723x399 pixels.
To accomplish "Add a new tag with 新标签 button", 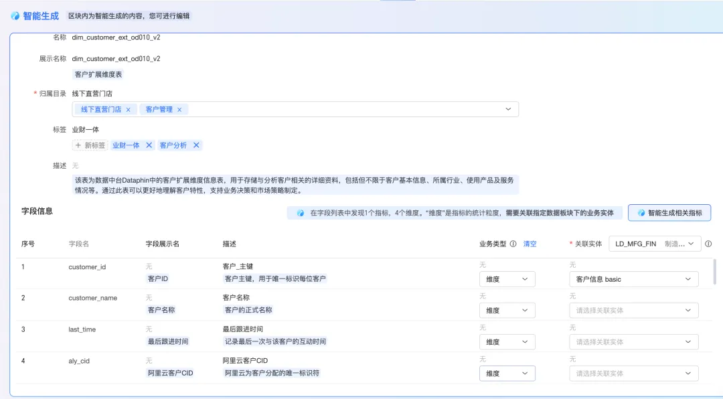I will [x=90, y=145].
